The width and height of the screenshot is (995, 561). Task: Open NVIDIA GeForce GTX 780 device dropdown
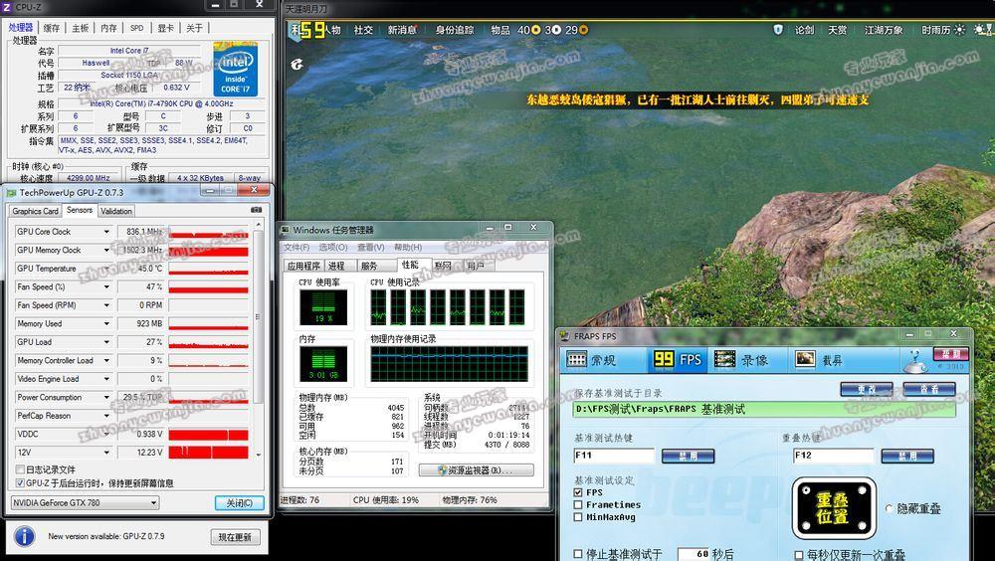pos(86,502)
